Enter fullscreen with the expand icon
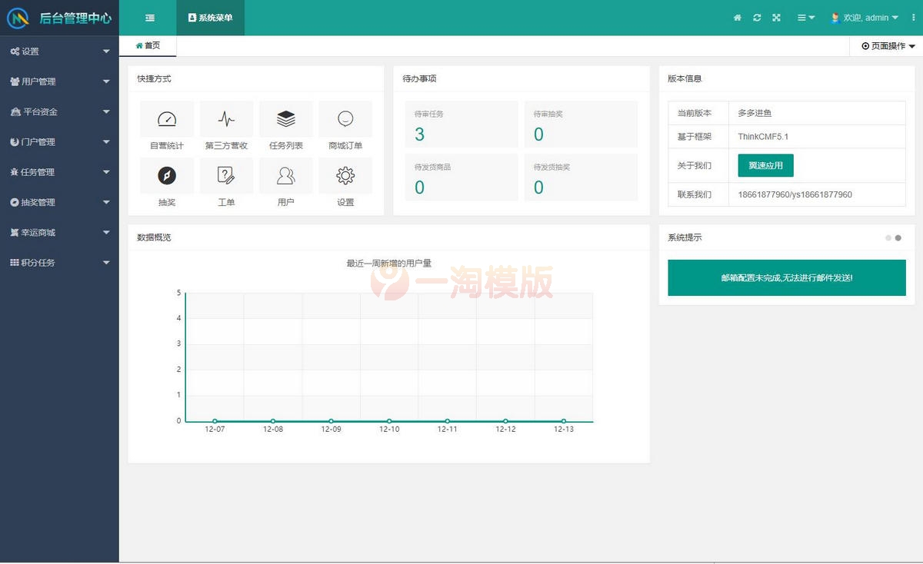The image size is (923, 564). pos(775,17)
